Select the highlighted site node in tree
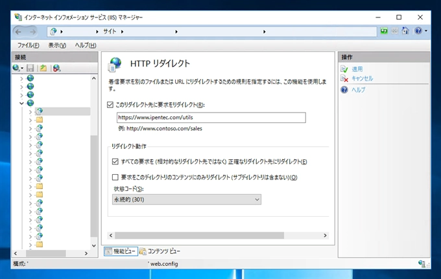 62,111
